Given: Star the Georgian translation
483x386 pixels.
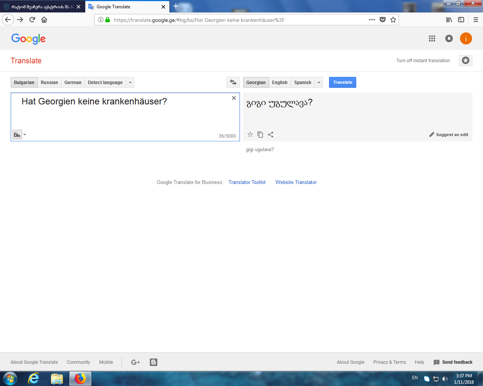Looking at the screenshot, I should coord(250,135).
